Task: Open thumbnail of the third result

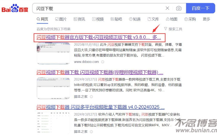Action: pyautogui.click(x=53, y=123)
